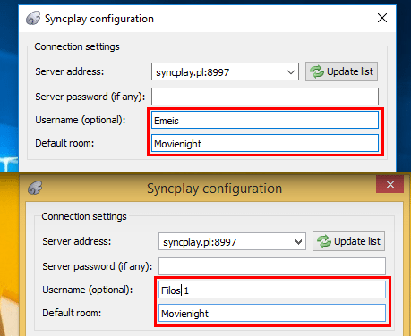Click Default room field in lower window
Screen dimensions: 411x336
tap(272, 313)
